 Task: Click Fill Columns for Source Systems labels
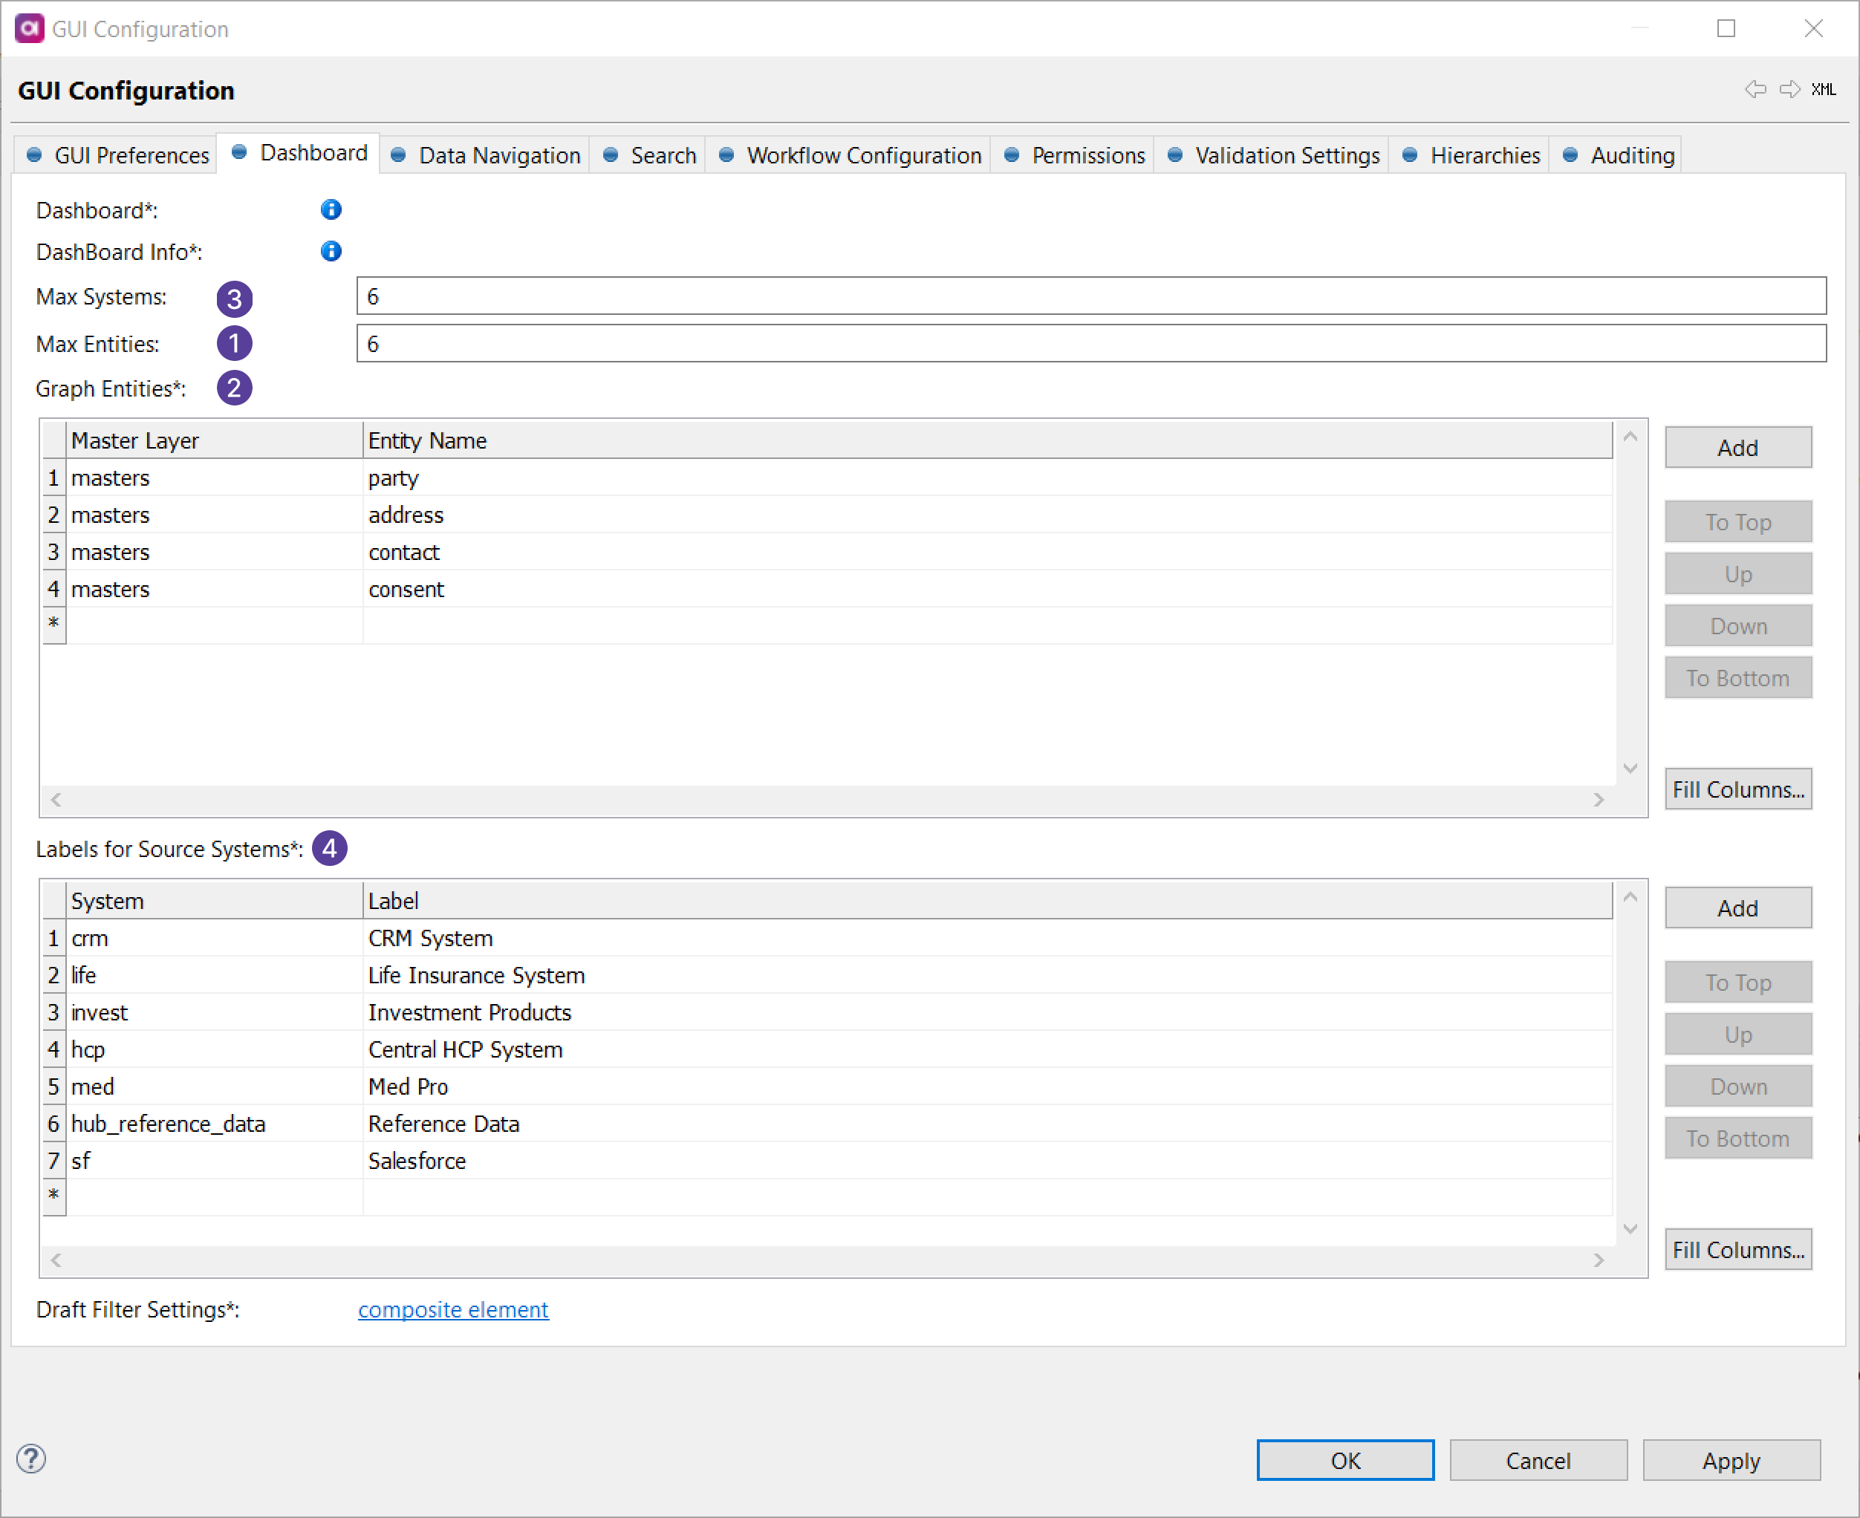tap(1737, 1250)
